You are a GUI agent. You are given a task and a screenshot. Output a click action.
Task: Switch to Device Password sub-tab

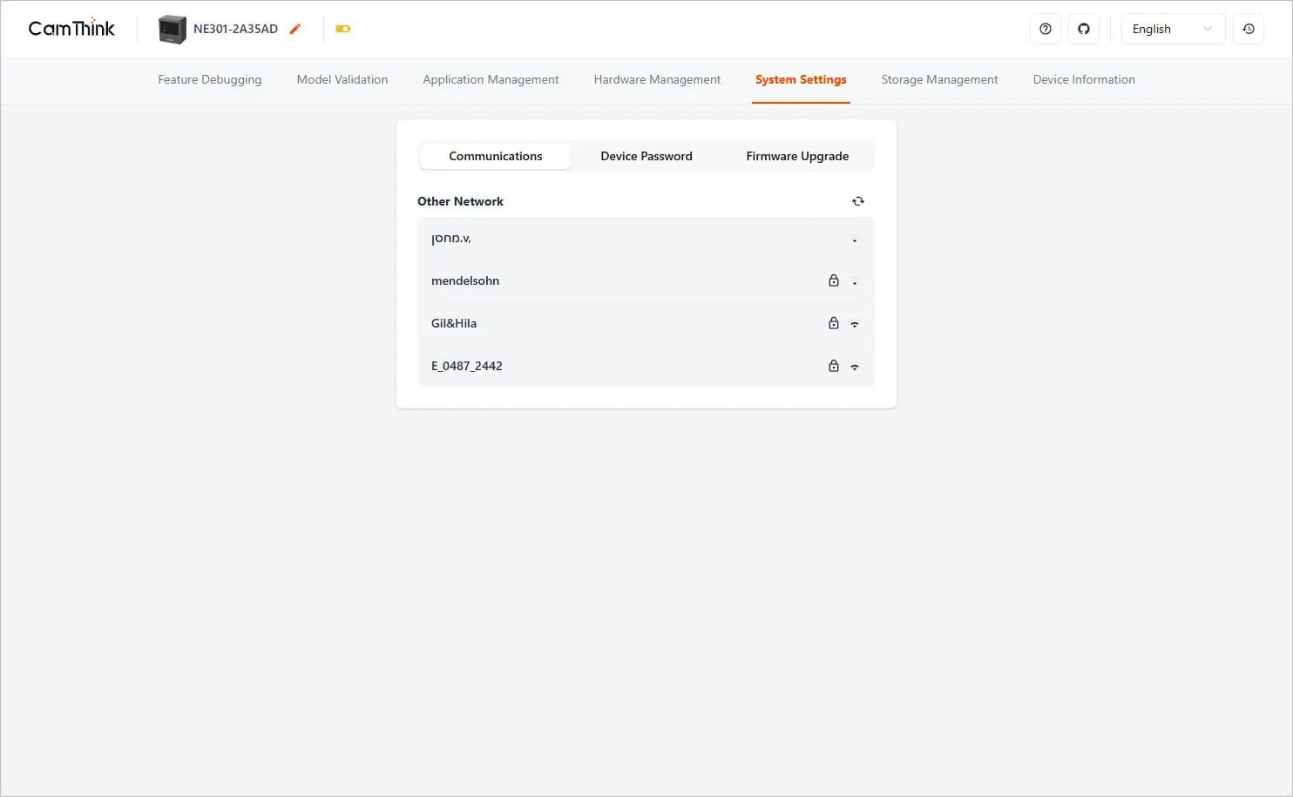point(646,156)
